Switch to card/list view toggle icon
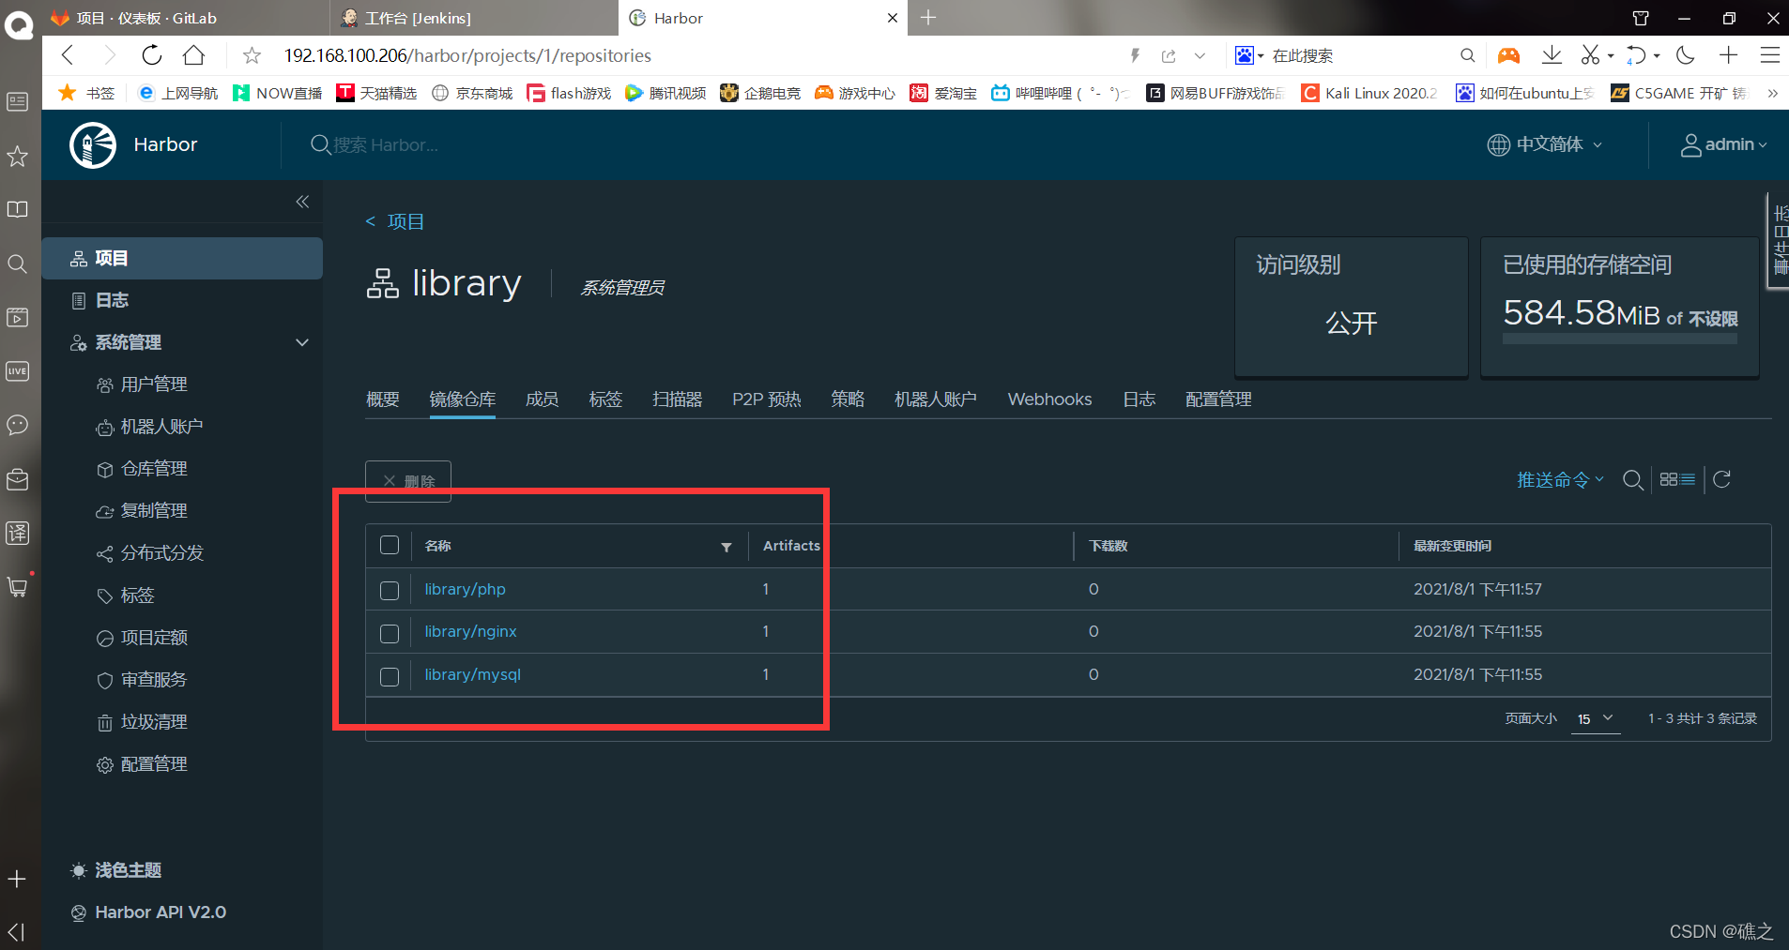The image size is (1789, 950). tap(1677, 479)
